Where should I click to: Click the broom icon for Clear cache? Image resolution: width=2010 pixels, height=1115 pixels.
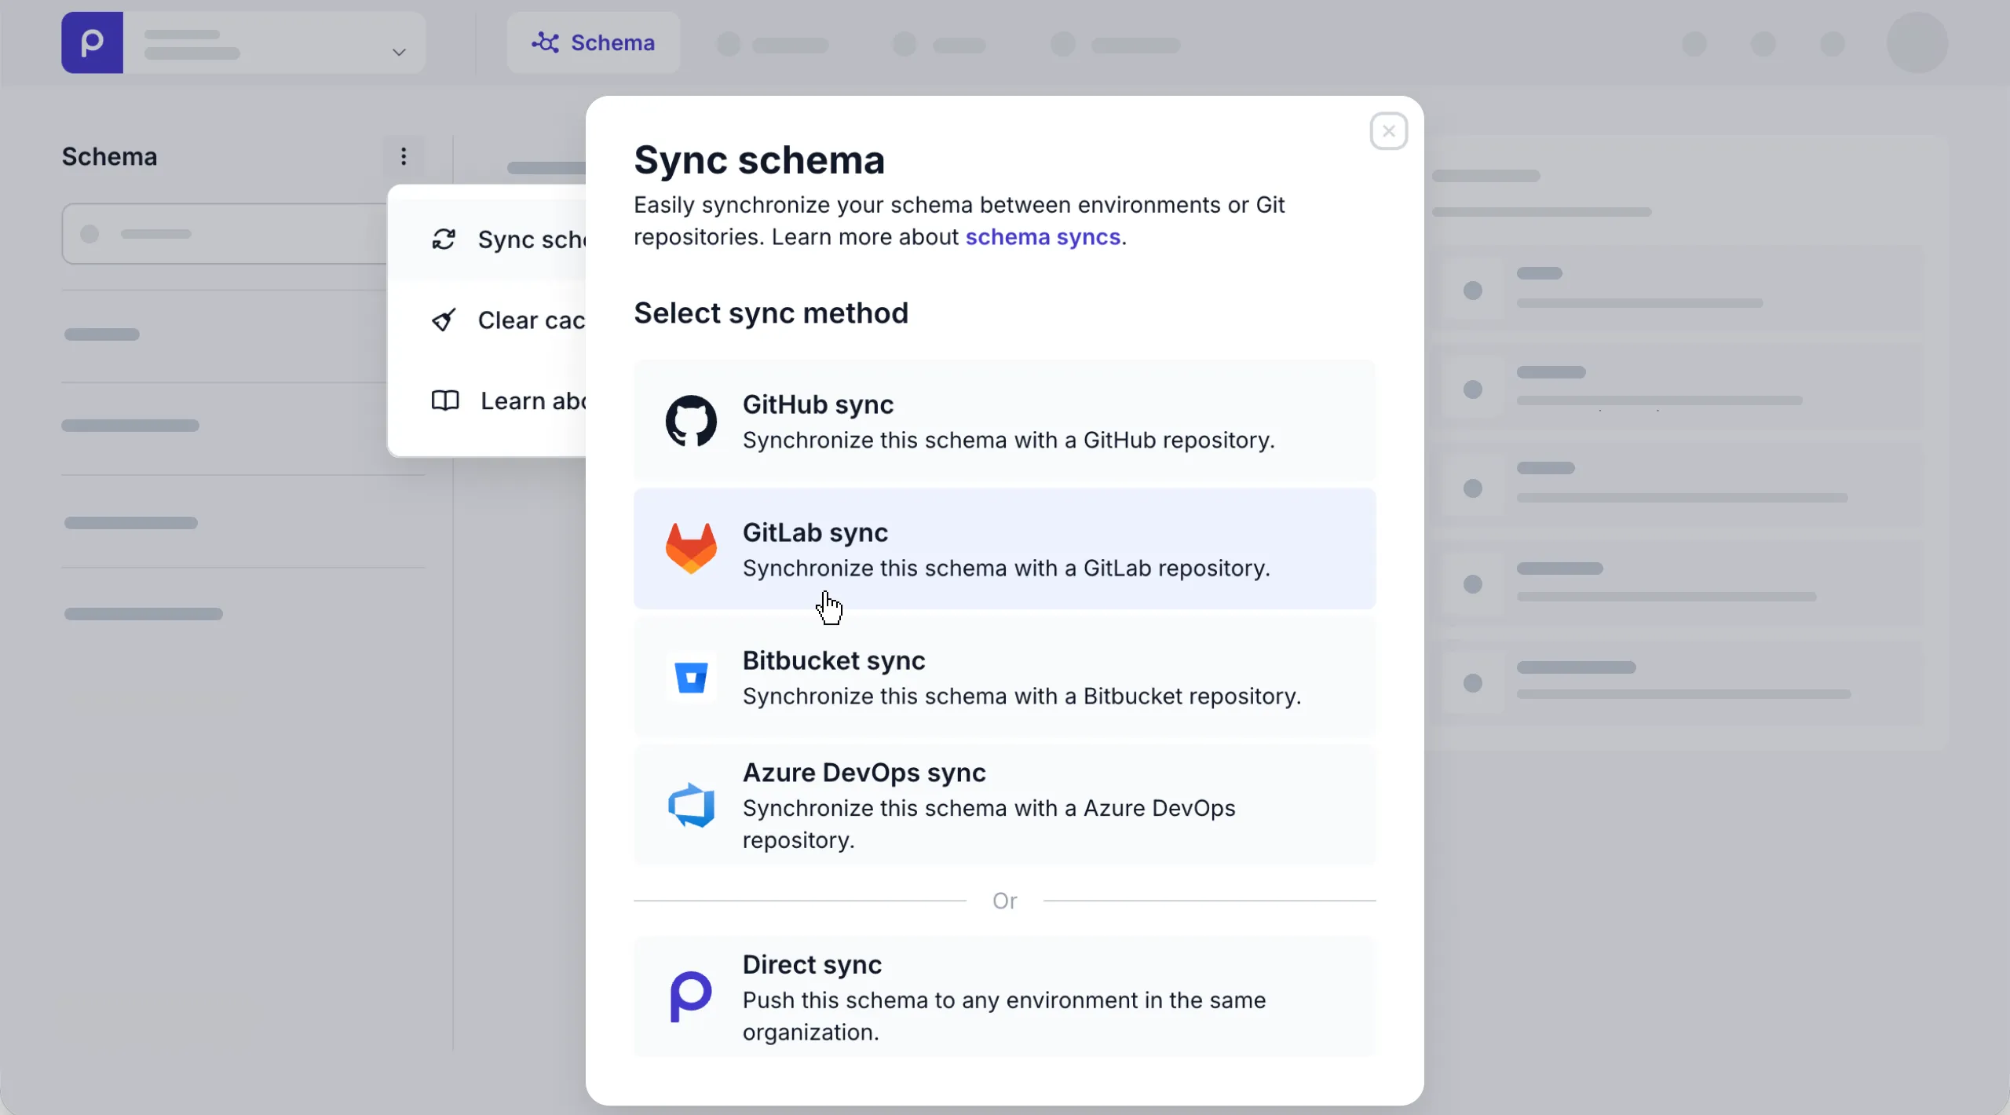[444, 320]
